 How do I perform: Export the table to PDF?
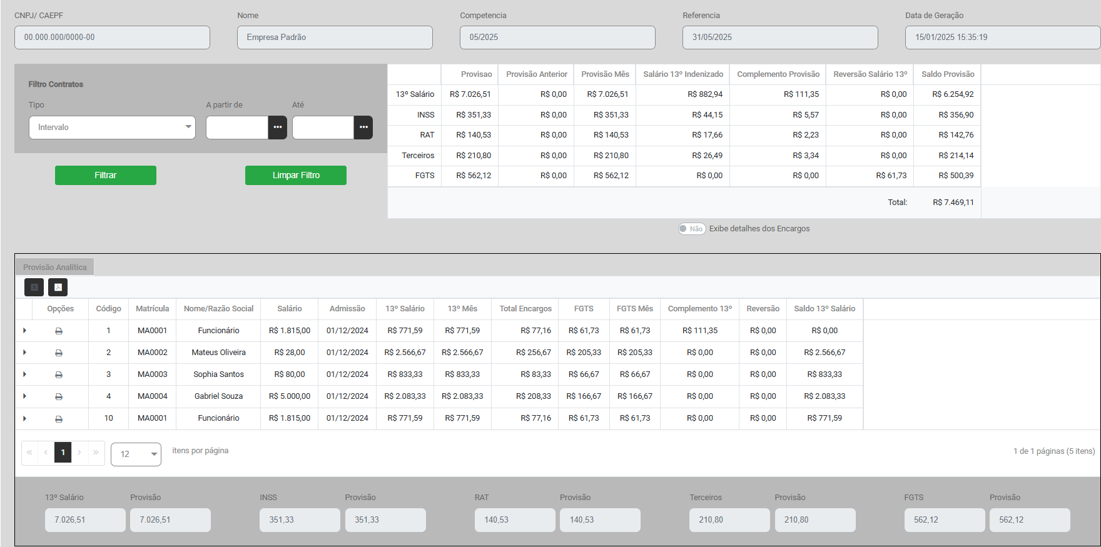tap(58, 287)
